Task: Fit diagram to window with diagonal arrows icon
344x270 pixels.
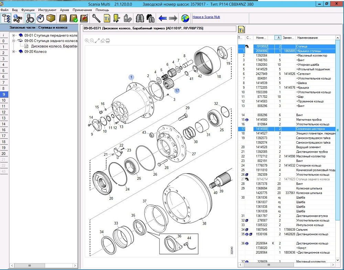Action: (97, 41)
